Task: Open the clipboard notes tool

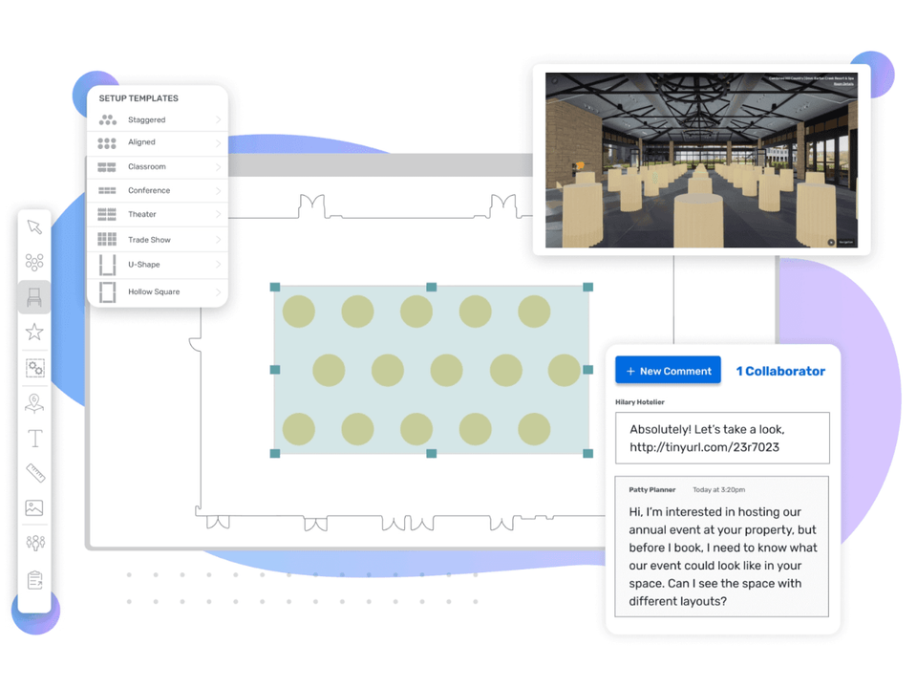Action: (x=34, y=579)
